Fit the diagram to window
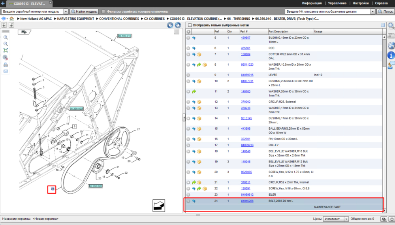The width and height of the screenshot is (395, 225). [6, 51]
